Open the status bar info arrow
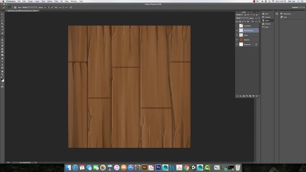 [36, 162]
